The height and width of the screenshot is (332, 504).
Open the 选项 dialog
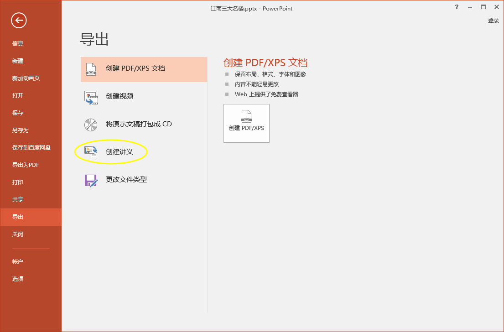click(17, 278)
